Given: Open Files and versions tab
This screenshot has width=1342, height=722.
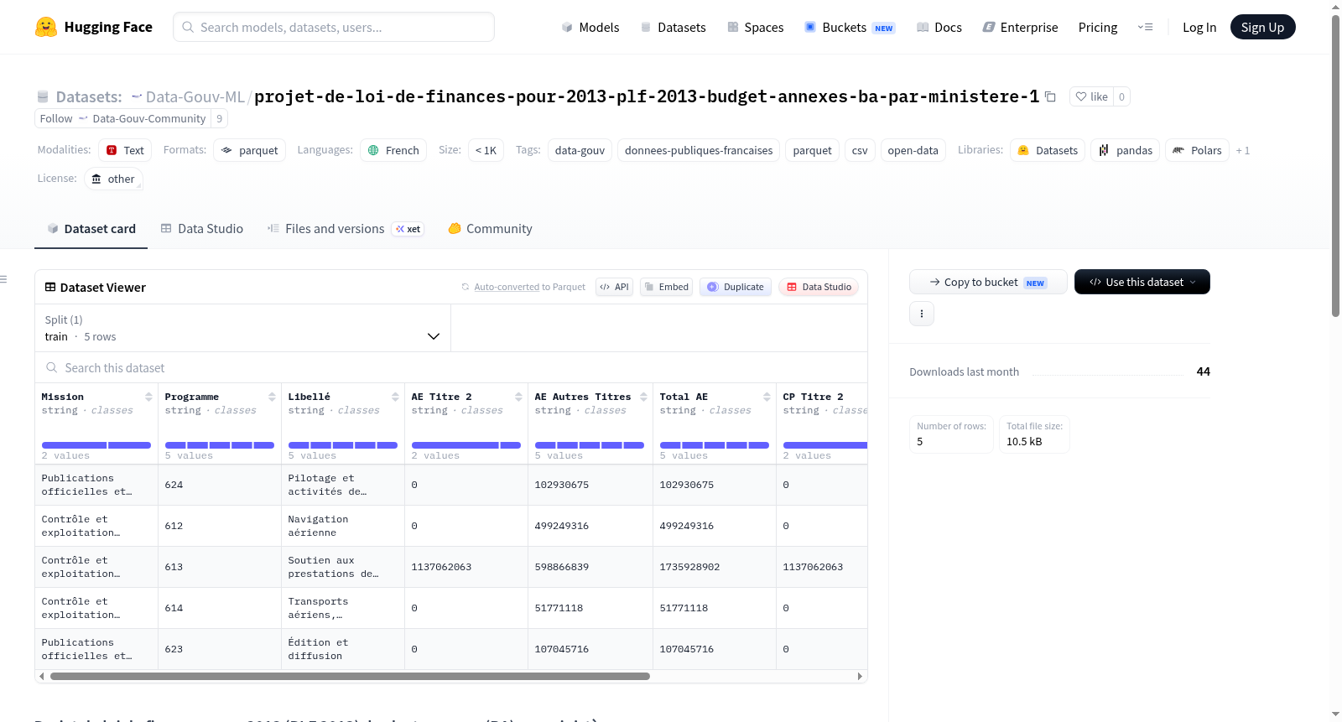Looking at the screenshot, I should [346, 228].
